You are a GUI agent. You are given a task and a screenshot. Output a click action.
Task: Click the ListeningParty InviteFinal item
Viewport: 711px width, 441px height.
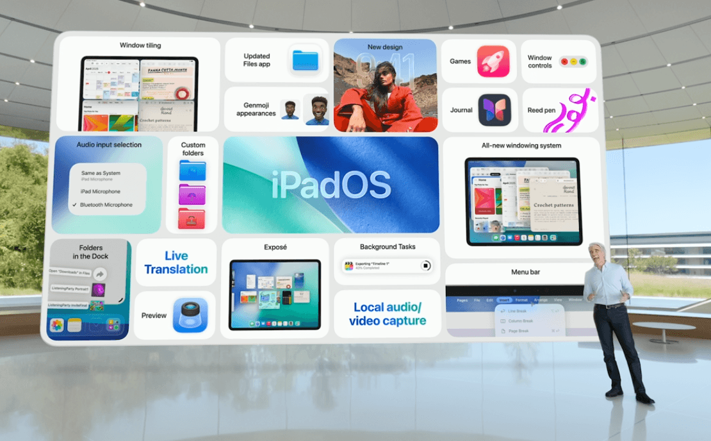(x=68, y=305)
